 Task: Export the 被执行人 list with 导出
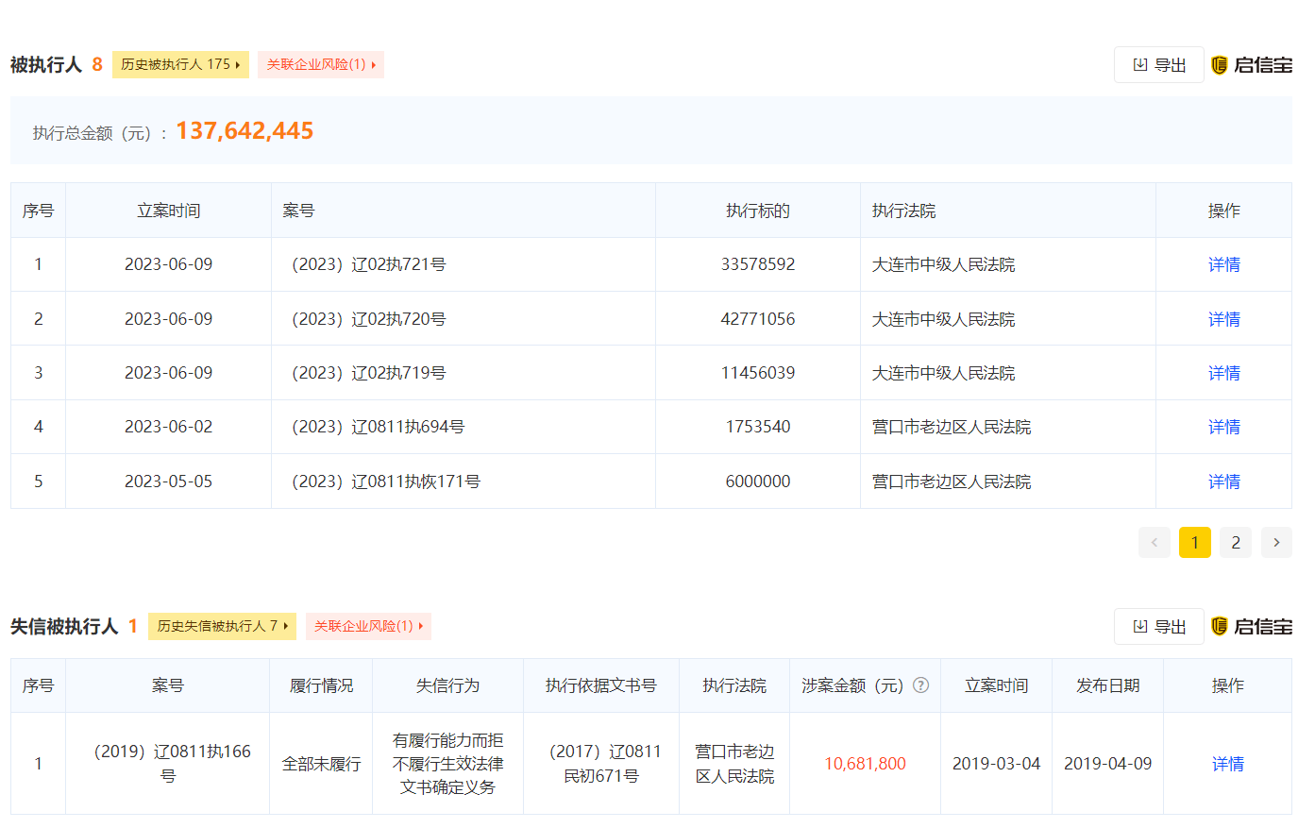pyautogui.click(x=1159, y=65)
